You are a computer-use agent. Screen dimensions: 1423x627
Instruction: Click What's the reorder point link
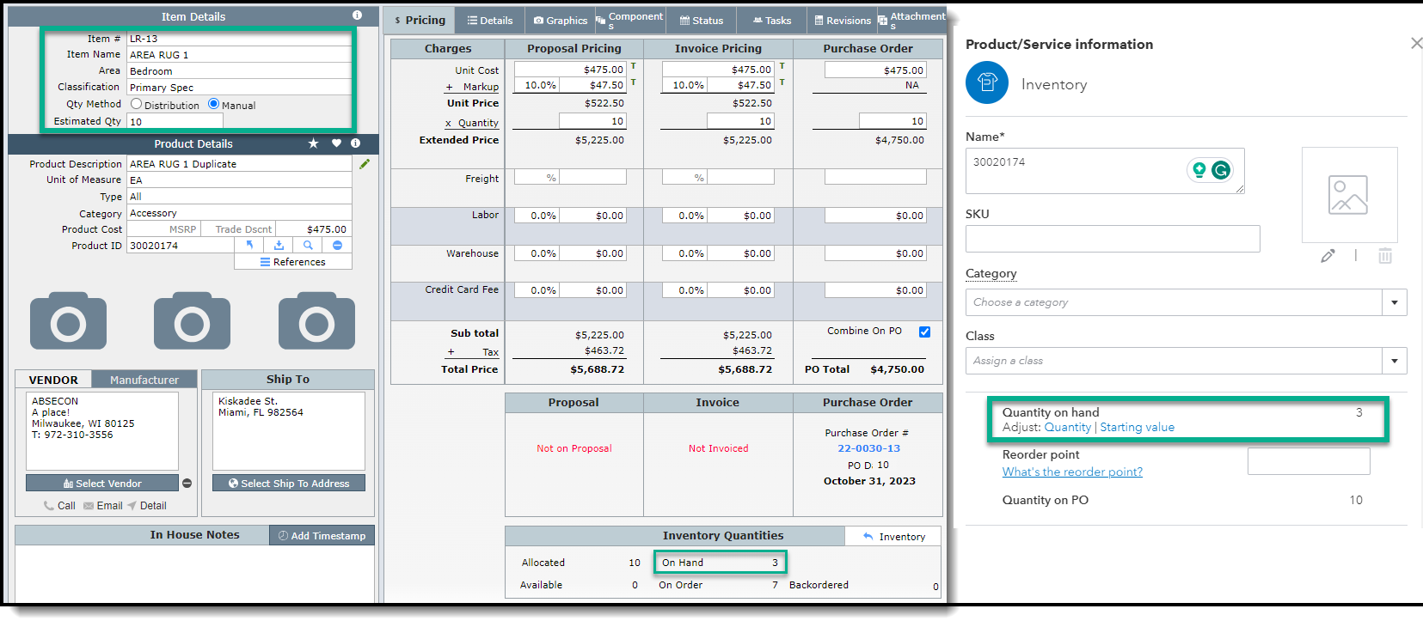click(x=1072, y=472)
